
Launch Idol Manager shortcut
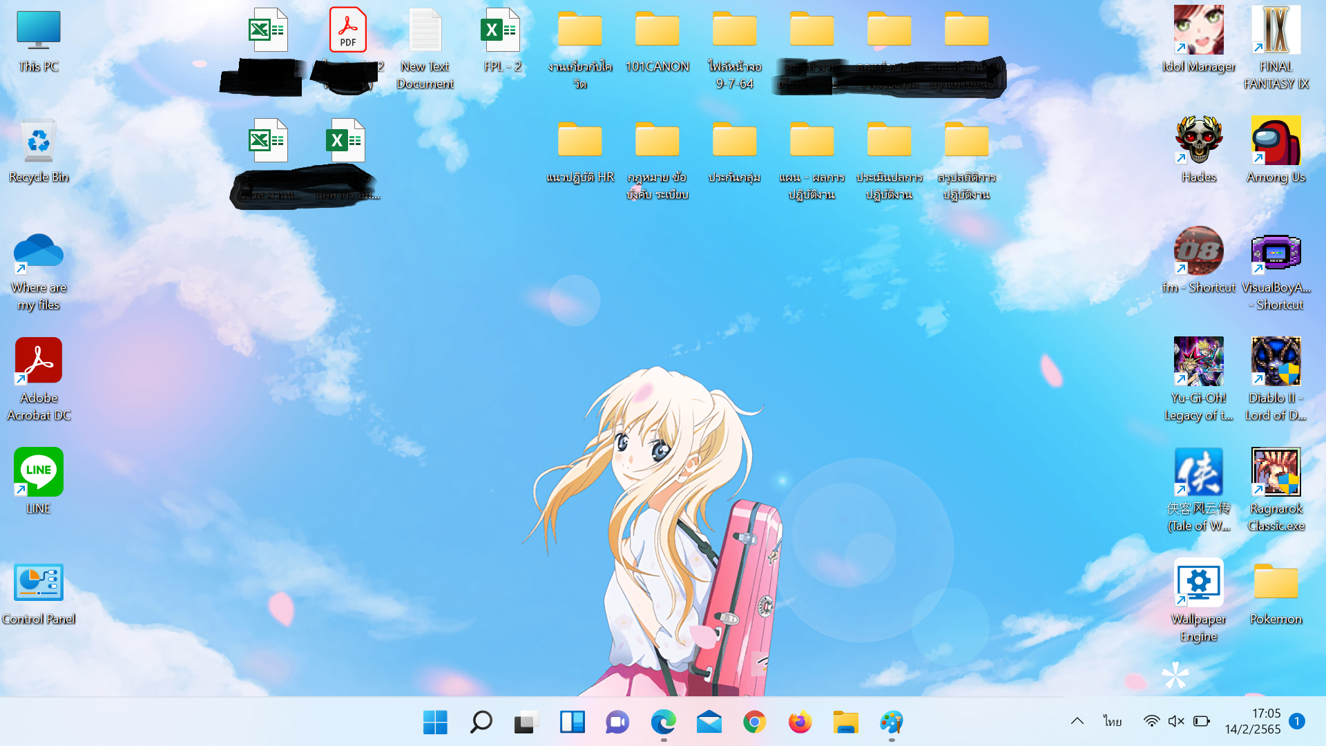[x=1198, y=40]
